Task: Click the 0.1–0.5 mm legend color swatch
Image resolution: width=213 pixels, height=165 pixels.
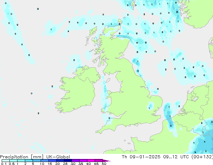Action: (6, 161)
